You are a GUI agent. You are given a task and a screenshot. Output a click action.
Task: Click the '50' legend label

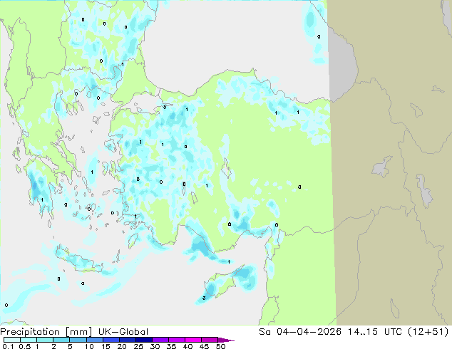tap(220, 346)
